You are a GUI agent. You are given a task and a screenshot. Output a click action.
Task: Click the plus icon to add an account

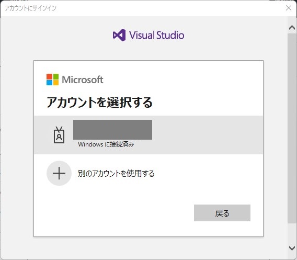(x=59, y=173)
